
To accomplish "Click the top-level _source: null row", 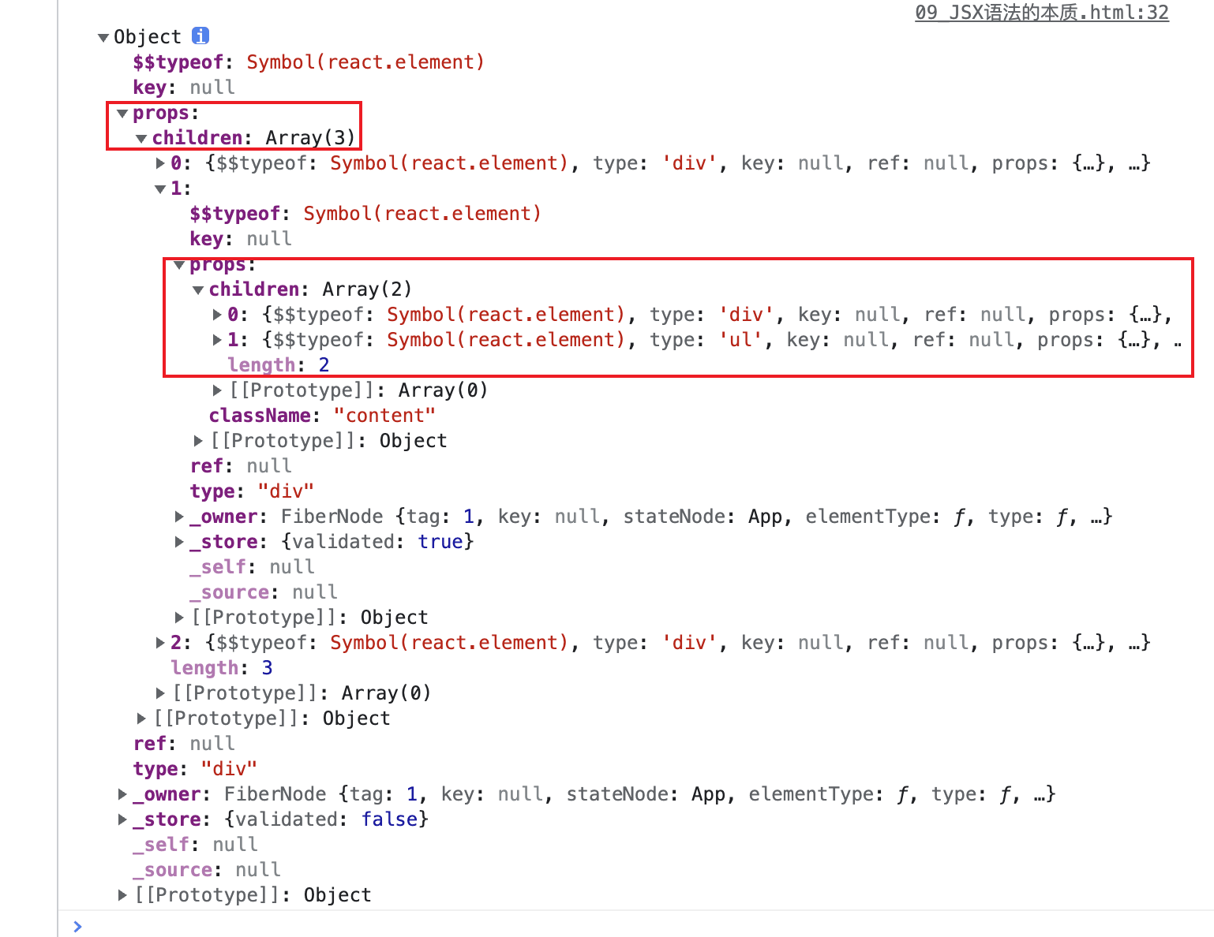I will point(207,870).
